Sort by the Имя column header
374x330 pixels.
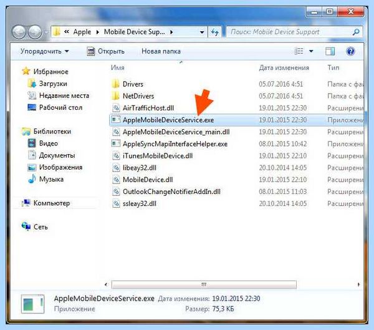click(x=118, y=68)
